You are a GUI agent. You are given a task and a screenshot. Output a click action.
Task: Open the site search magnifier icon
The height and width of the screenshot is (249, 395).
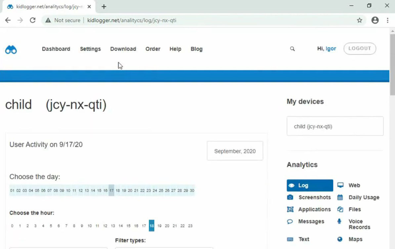[292, 49]
